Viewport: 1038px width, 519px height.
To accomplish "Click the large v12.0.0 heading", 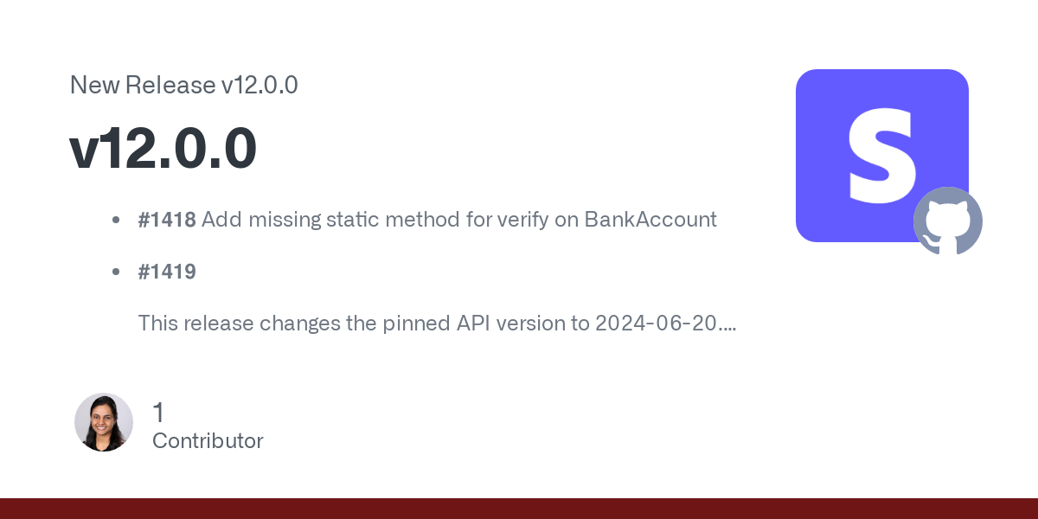I will coord(163,147).
